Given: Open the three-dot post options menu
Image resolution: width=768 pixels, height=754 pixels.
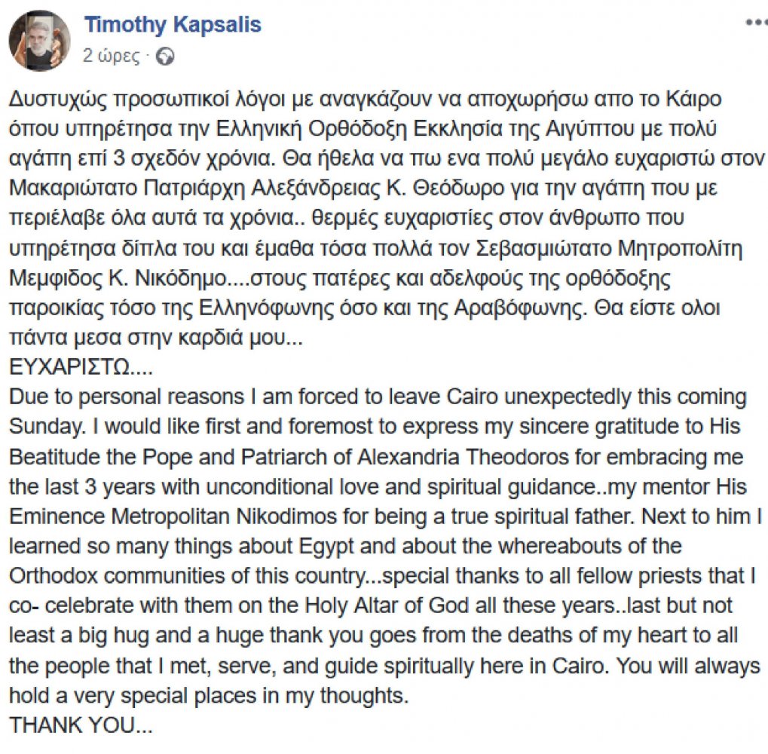Looking at the screenshot, I should (756, 23).
